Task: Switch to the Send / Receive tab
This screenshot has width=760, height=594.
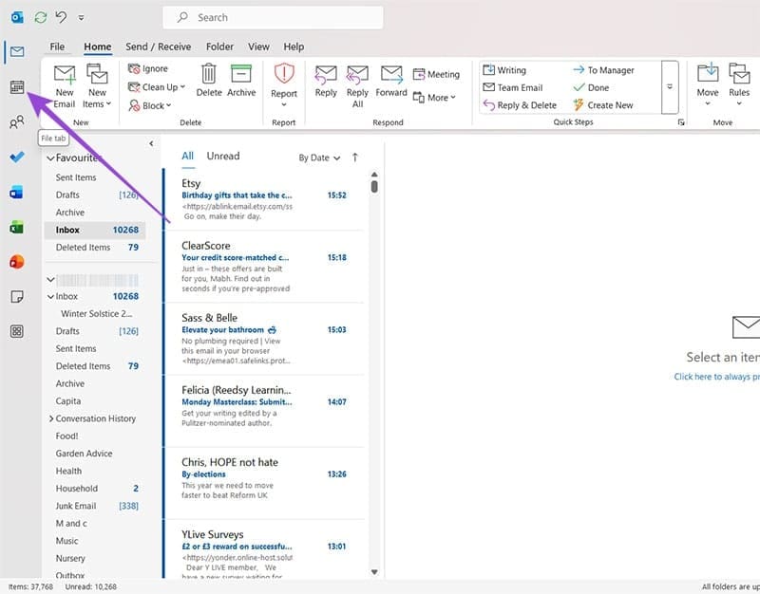Action: [158, 46]
